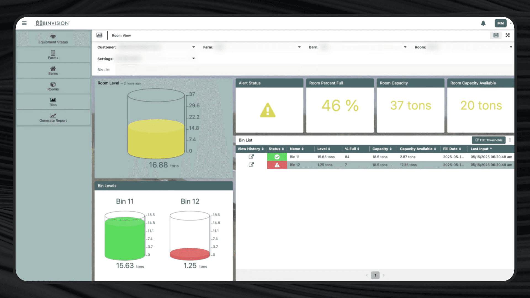The width and height of the screenshot is (530, 298).
Task: Check Equipment Status in the sidebar
Action: (x=53, y=39)
